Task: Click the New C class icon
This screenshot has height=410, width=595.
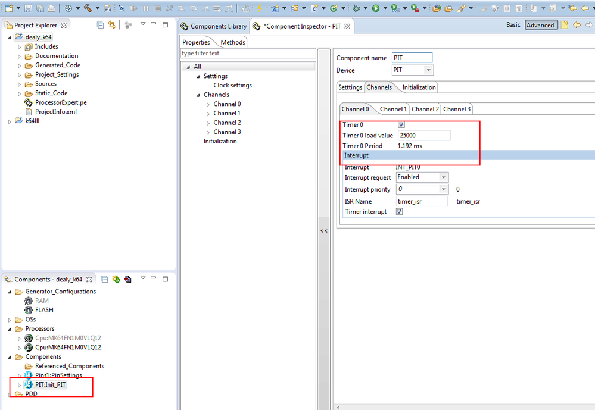Action: point(334,8)
